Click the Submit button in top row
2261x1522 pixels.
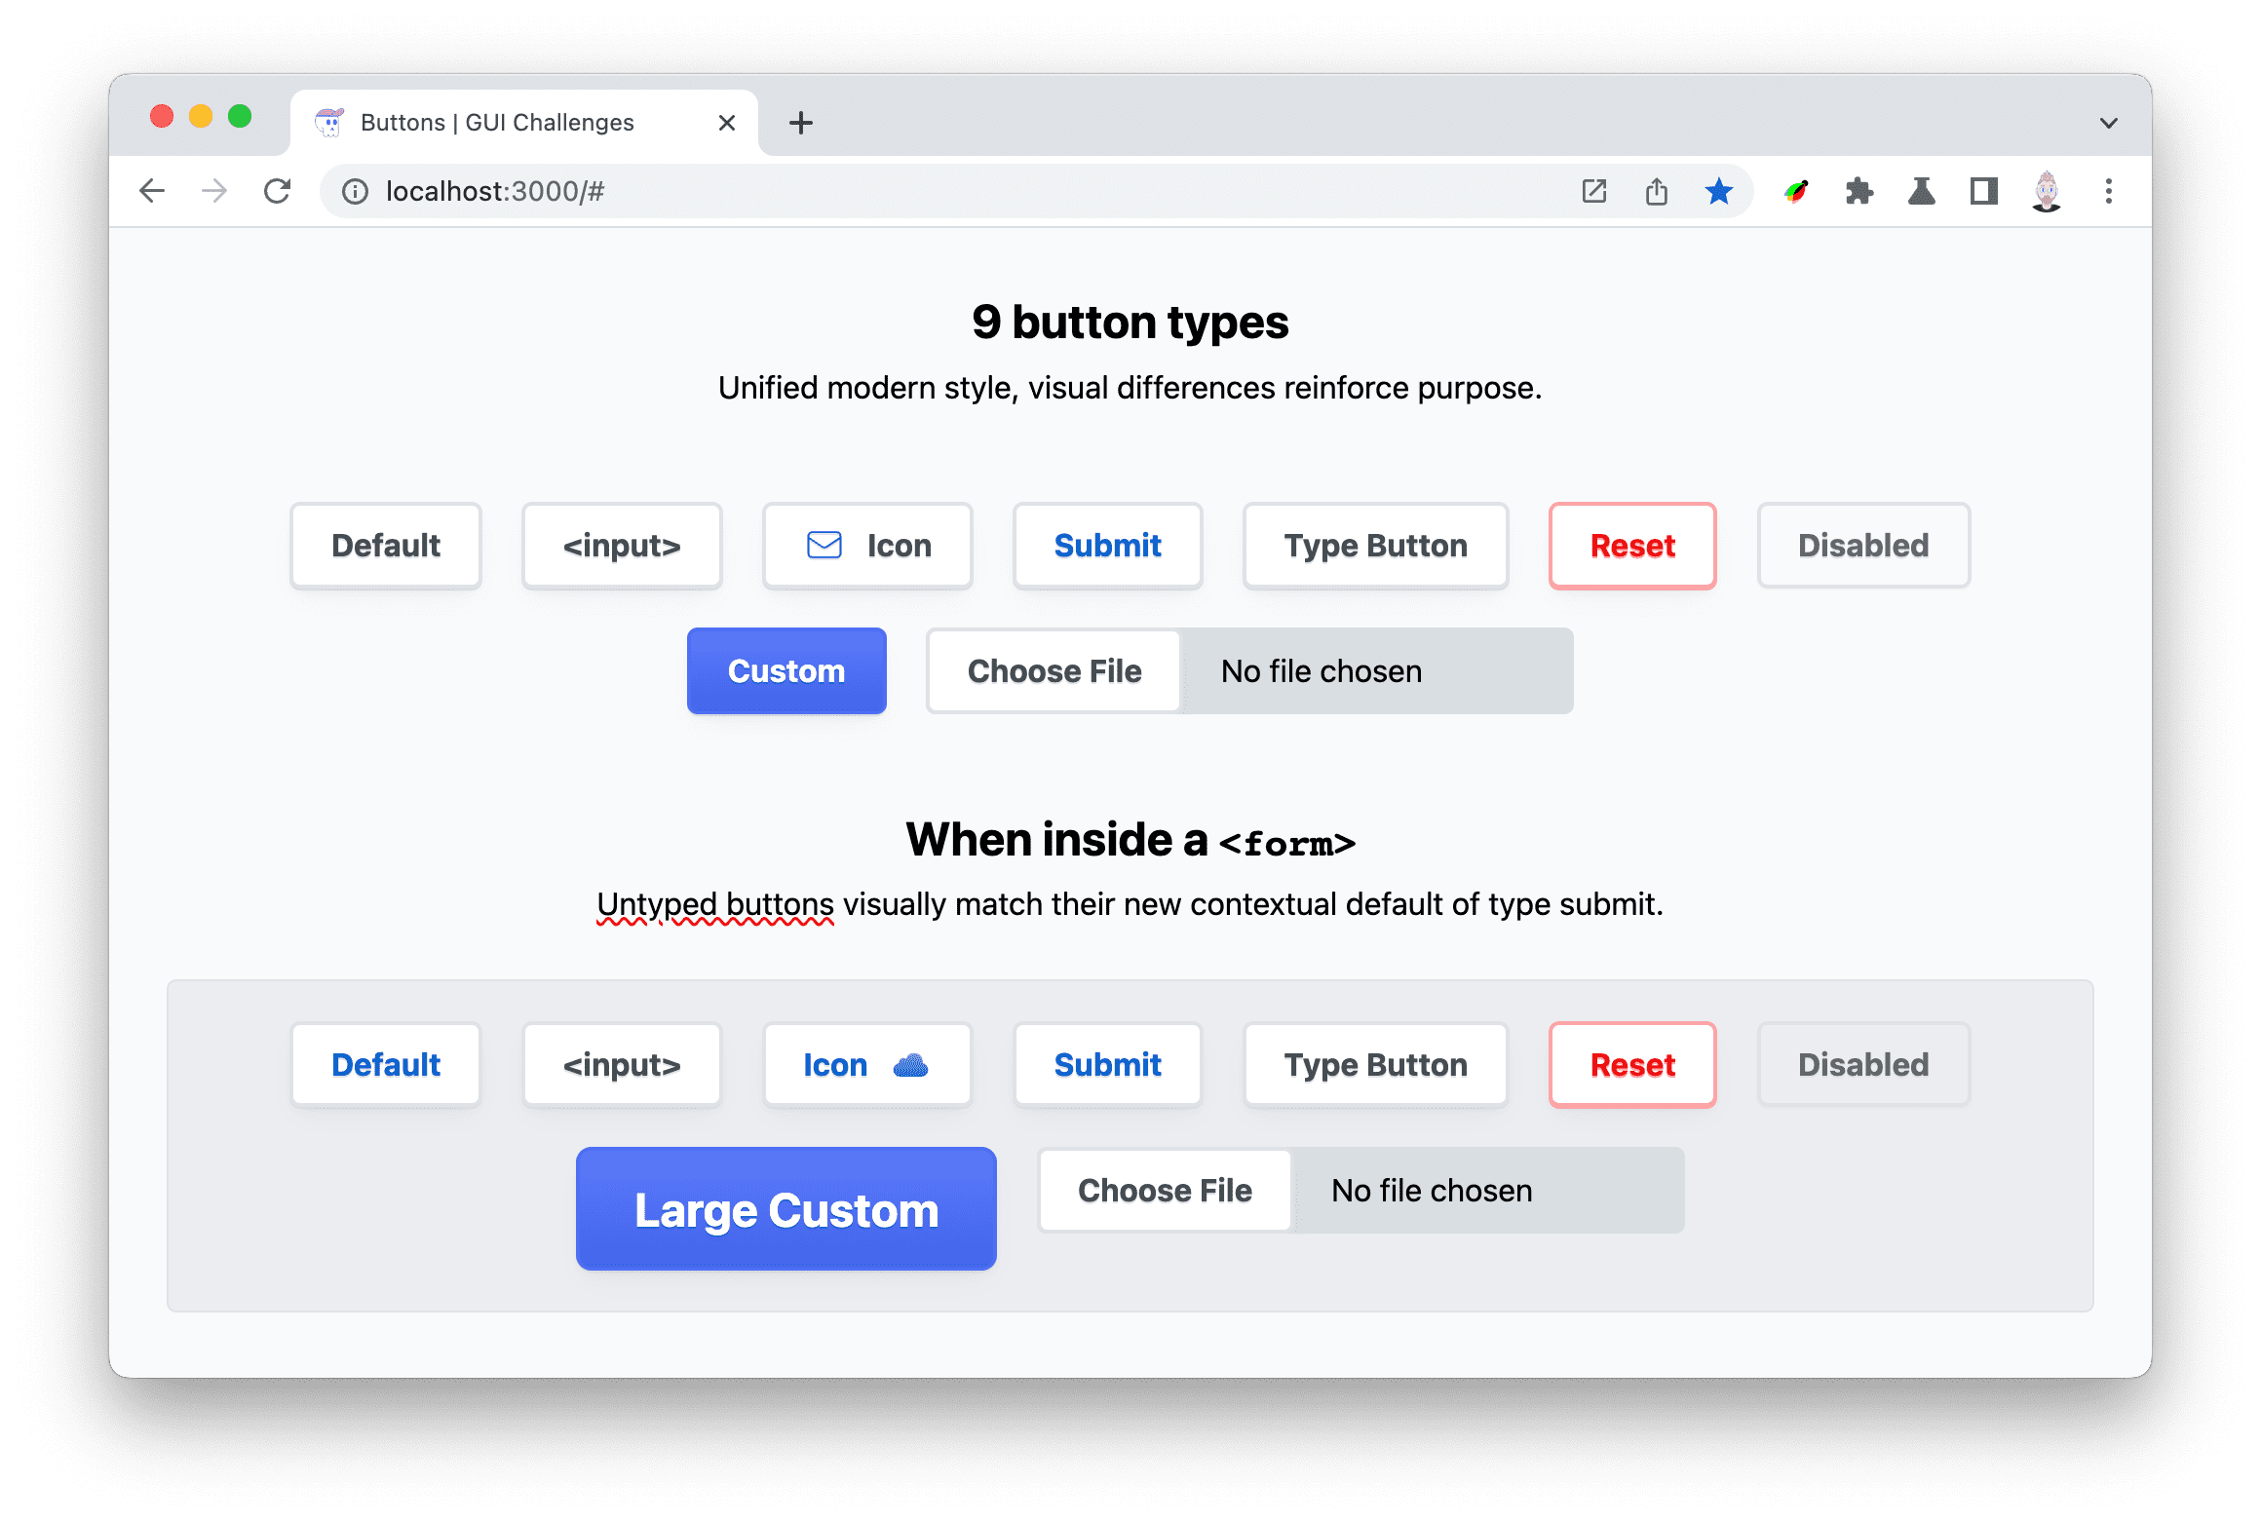pos(1107,544)
